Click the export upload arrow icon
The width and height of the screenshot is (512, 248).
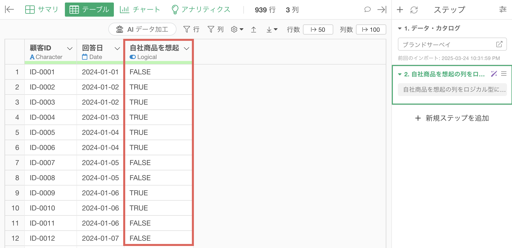pyautogui.click(x=254, y=30)
